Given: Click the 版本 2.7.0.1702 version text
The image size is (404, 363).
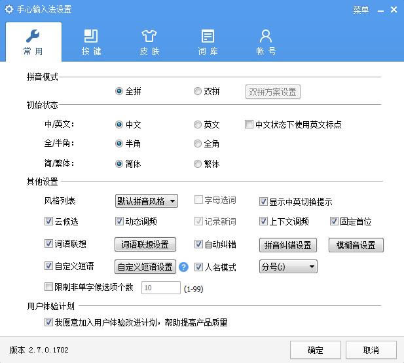Looking at the screenshot, I should (39, 350).
